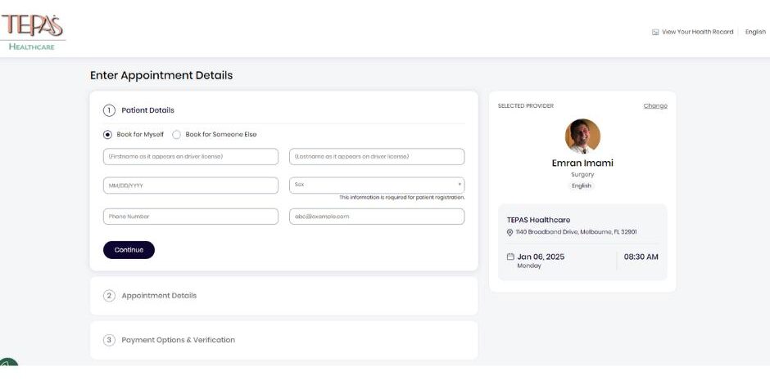Click the Monday weekday label

[529, 266]
